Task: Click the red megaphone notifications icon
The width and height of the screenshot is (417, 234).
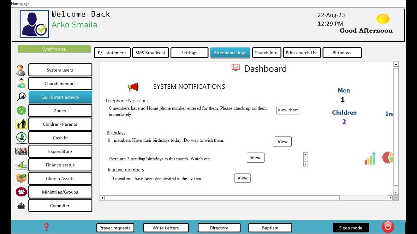Action: coord(133,87)
